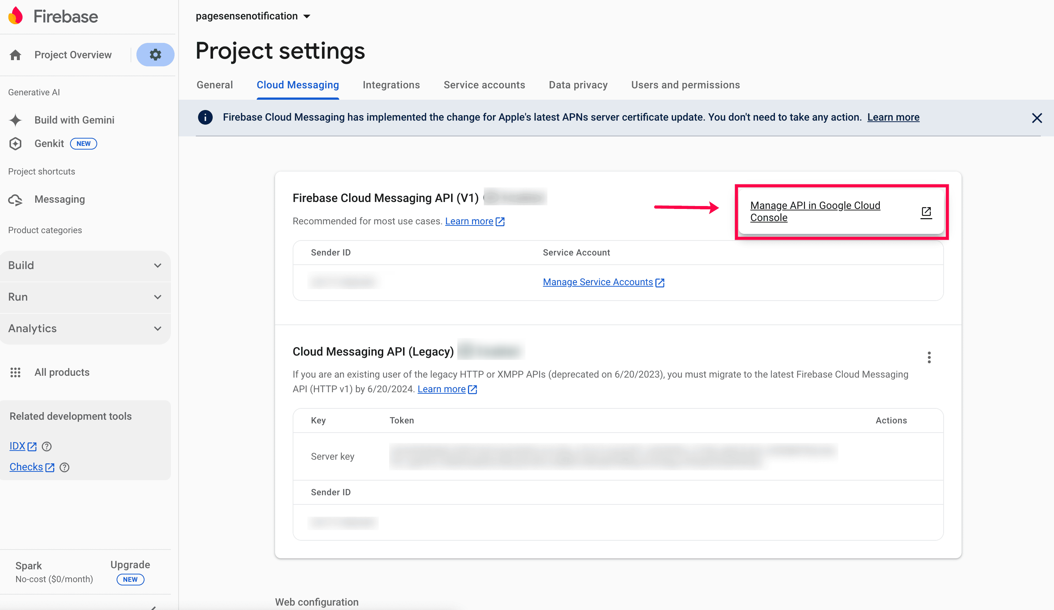Image resolution: width=1054 pixels, height=610 pixels.
Task: Open the Legacy API three-dot menu
Action: point(929,357)
